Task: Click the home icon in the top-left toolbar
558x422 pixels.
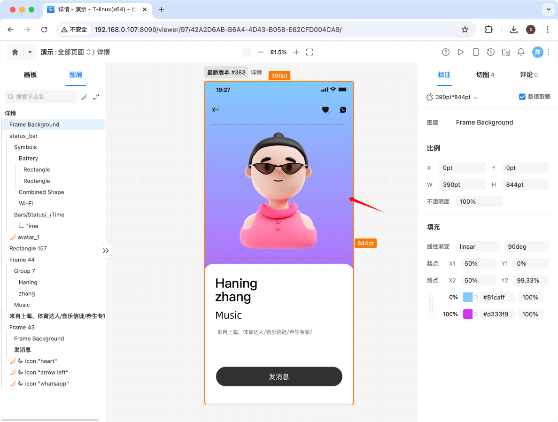Action: [x=15, y=52]
